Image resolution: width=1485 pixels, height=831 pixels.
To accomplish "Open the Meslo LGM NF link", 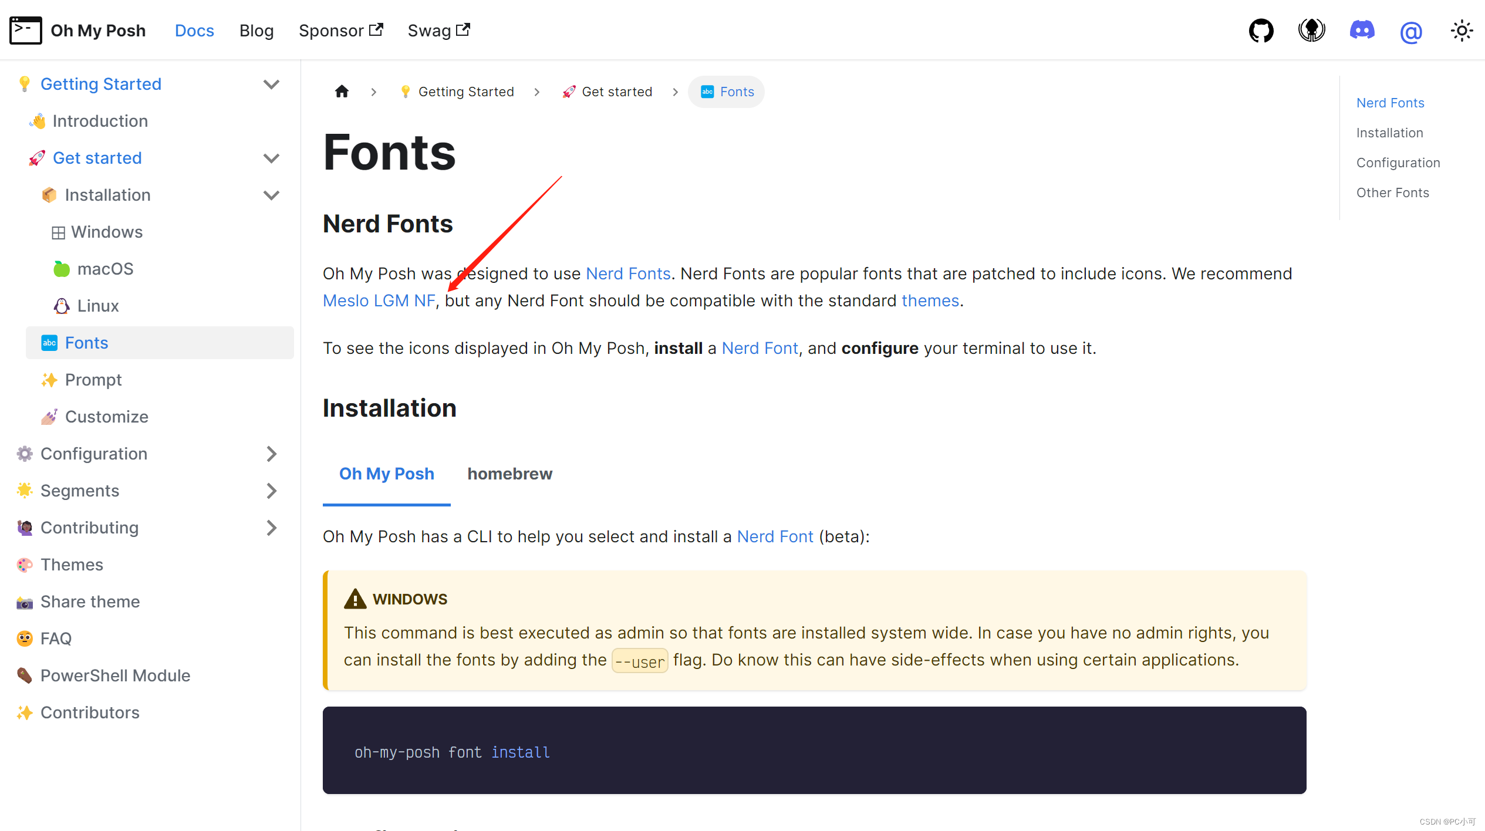I will pos(379,300).
